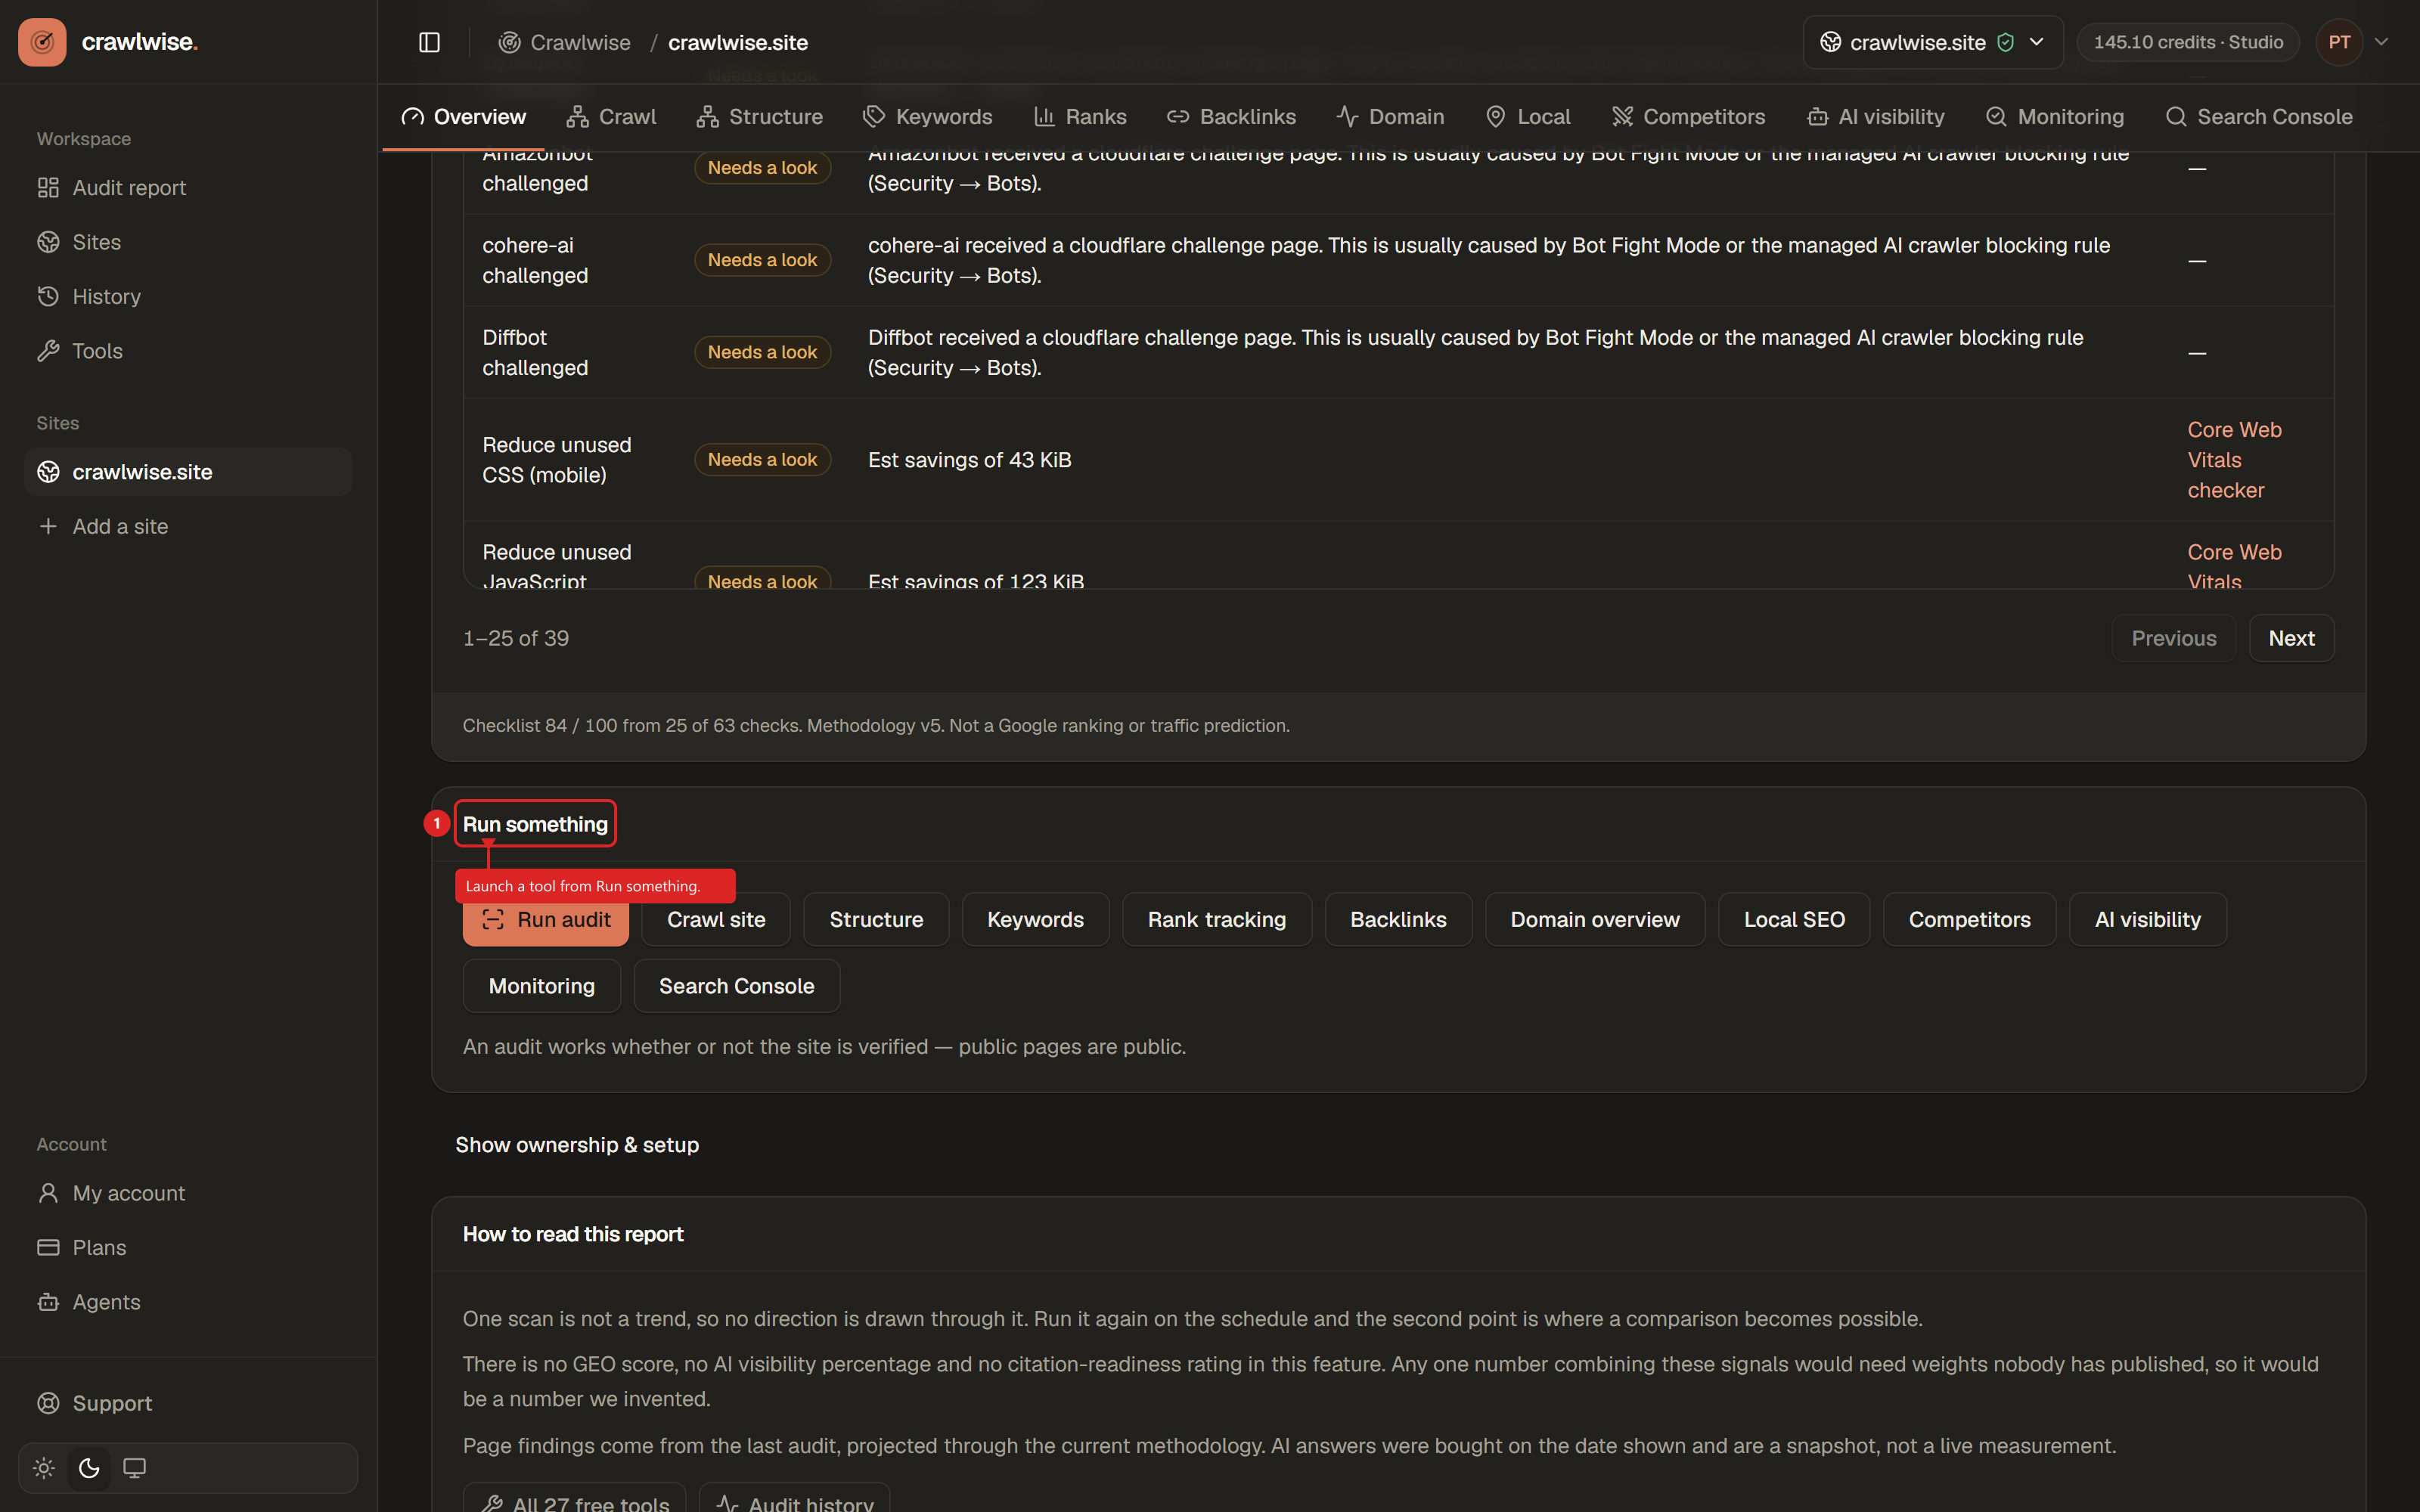Launch the Backlinks tool button
Image resolution: width=2420 pixels, height=1512 pixels.
pos(1398,920)
